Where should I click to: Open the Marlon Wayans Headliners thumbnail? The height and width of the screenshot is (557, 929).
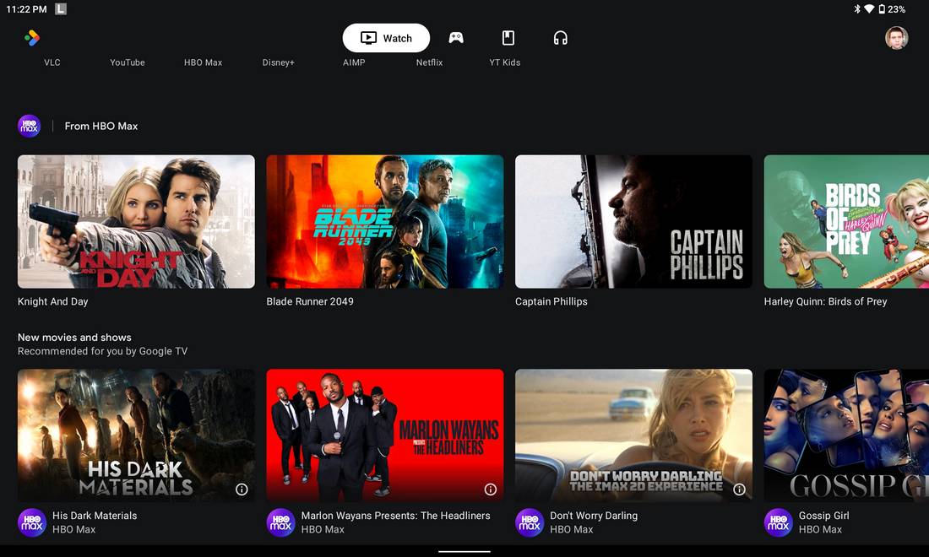point(385,435)
